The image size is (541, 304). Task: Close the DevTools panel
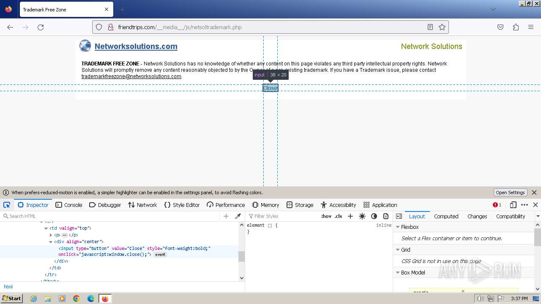click(x=536, y=205)
